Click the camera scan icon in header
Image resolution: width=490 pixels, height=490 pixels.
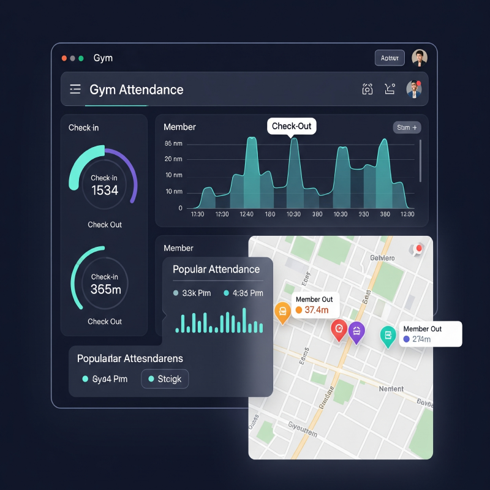(x=367, y=89)
